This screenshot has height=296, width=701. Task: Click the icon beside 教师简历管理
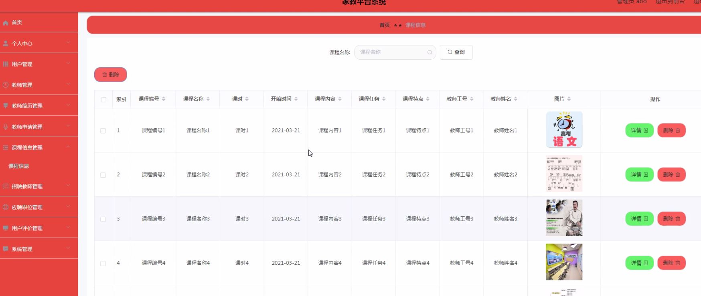click(x=6, y=106)
